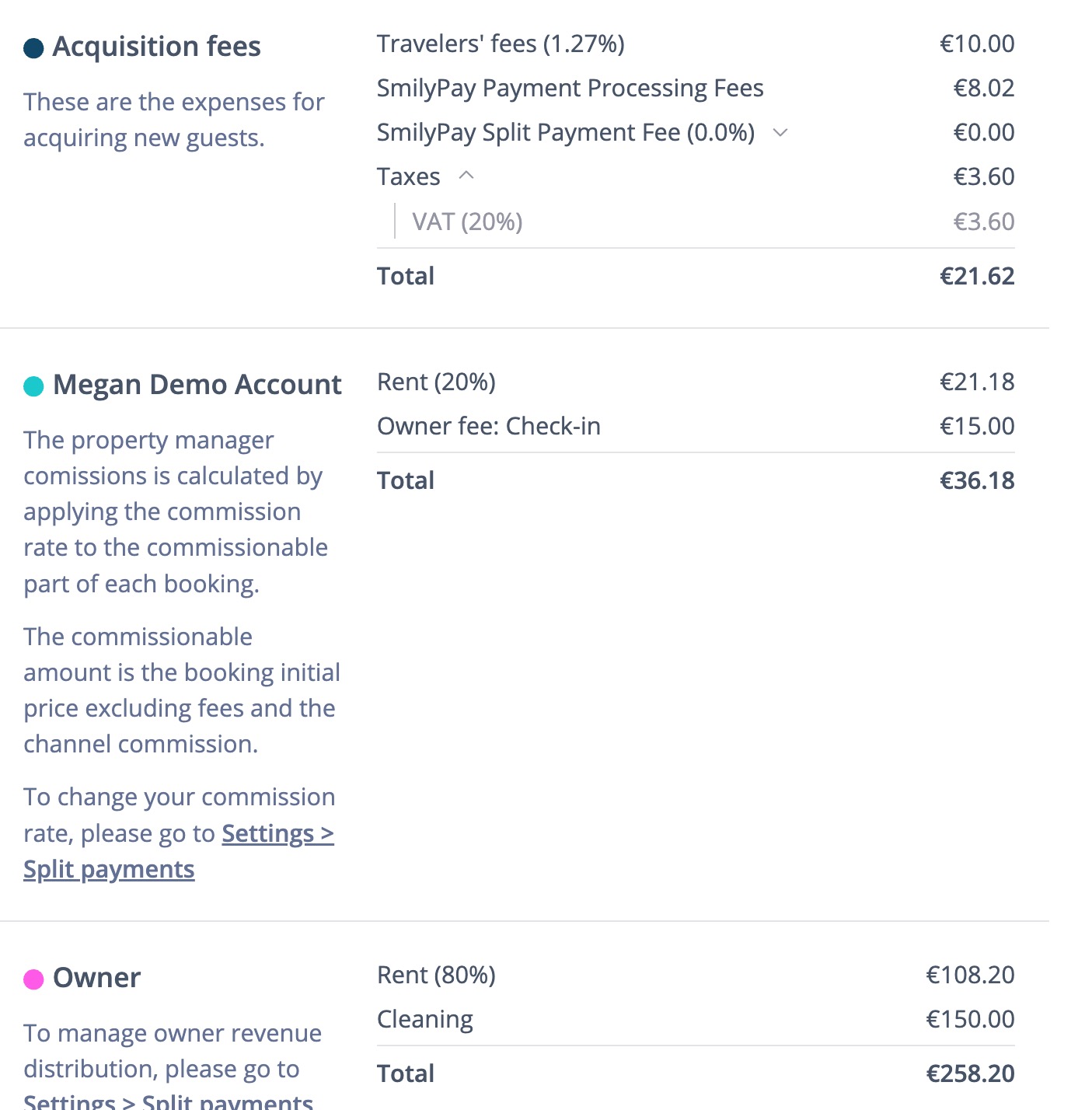Click the Megan Demo Account heading
Viewport: 1085px width, 1110px height.
point(197,385)
